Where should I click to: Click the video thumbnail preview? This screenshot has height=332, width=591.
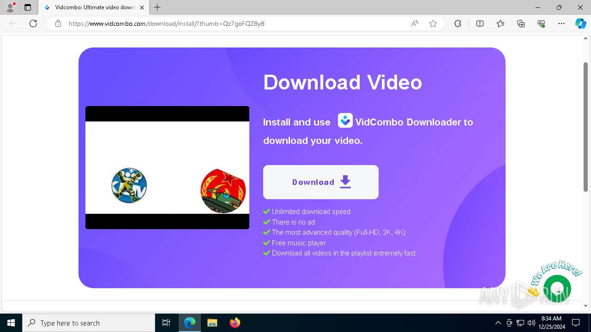(167, 167)
